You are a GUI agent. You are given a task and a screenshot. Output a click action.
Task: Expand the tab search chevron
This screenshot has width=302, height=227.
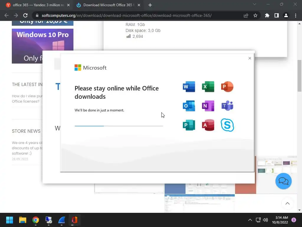click(x=255, y=4)
